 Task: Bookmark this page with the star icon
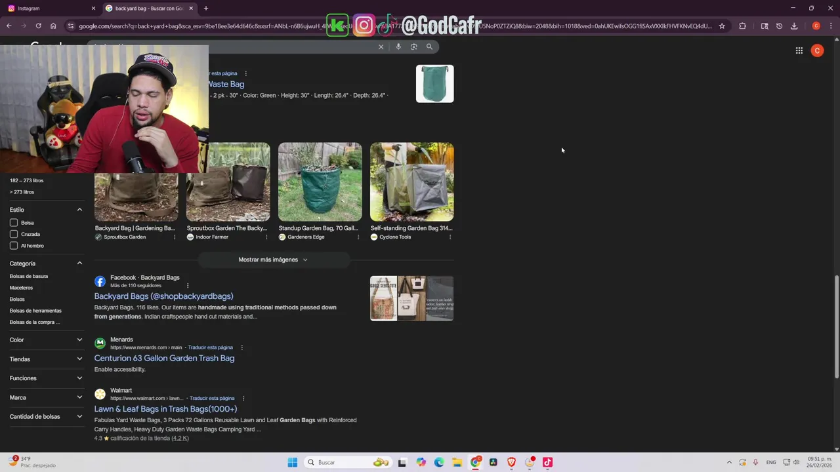[722, 26]
